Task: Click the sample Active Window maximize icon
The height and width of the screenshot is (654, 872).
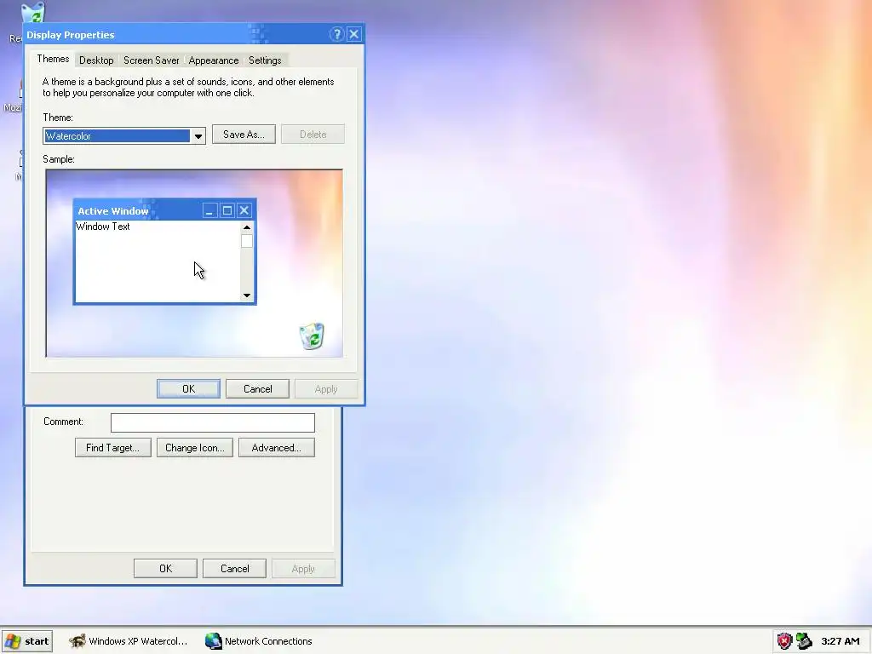Action: click(x=227, y=211)
